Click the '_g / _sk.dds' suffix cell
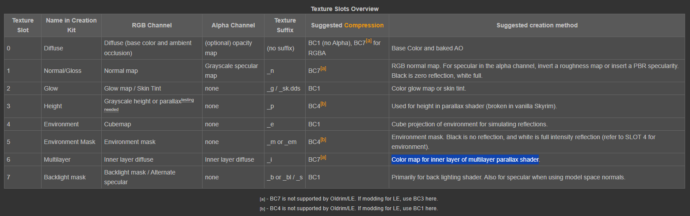Screen dimensions: 690x216 [x=284, y=88]
